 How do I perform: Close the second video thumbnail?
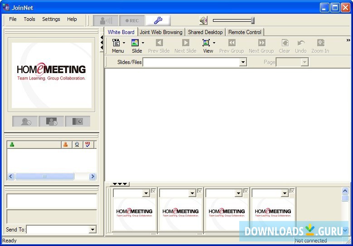(x=199, y=191)
